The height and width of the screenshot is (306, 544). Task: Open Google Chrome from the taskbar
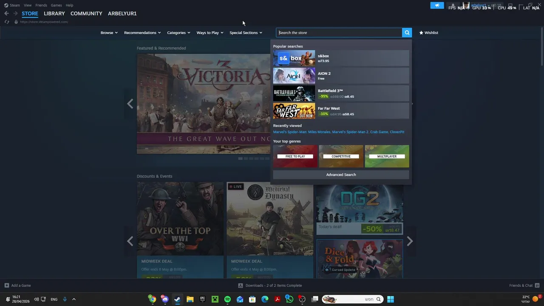(x=152, y=299)
